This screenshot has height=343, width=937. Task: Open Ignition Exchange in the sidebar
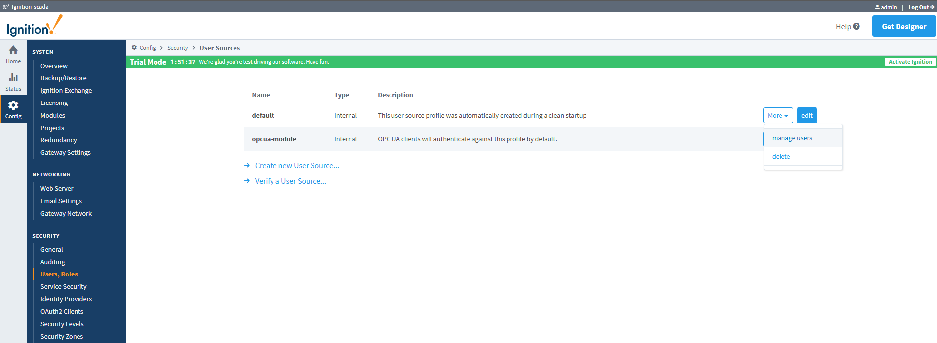66,90
